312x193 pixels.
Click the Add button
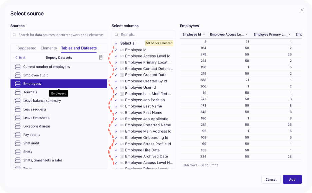[x=292, y=179]
